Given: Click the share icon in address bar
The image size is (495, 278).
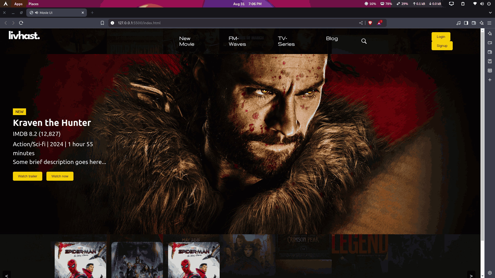Looking at the screenshot, I should point(361,23).
